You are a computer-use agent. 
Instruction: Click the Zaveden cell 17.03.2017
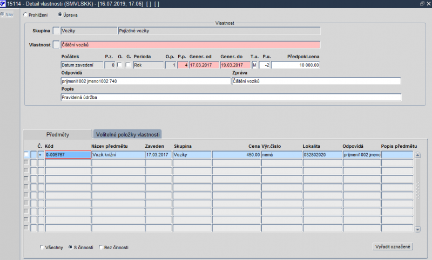[x=158, y=155]
